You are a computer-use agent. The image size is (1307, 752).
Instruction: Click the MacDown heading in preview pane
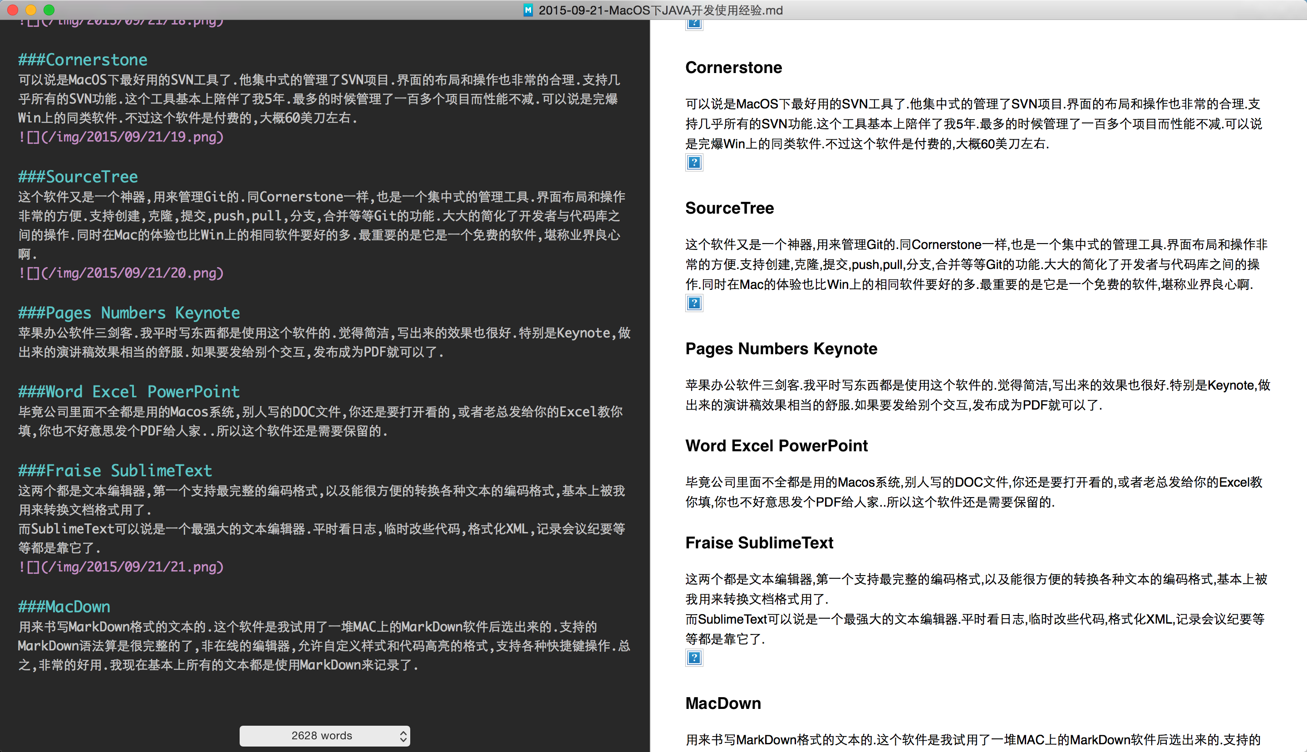[x=722, y=703]
